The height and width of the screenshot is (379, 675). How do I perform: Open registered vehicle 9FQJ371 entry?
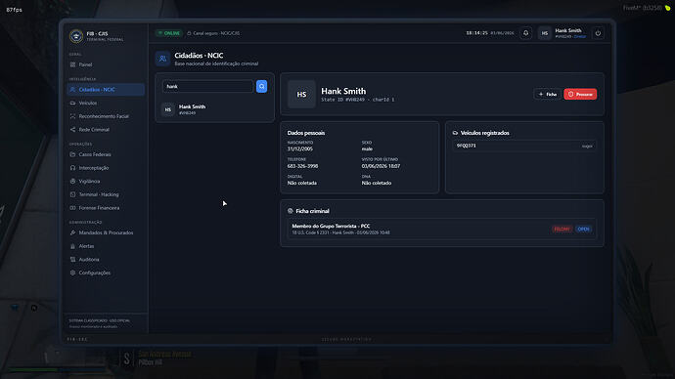pyautogui.click(x=524, y=146)
